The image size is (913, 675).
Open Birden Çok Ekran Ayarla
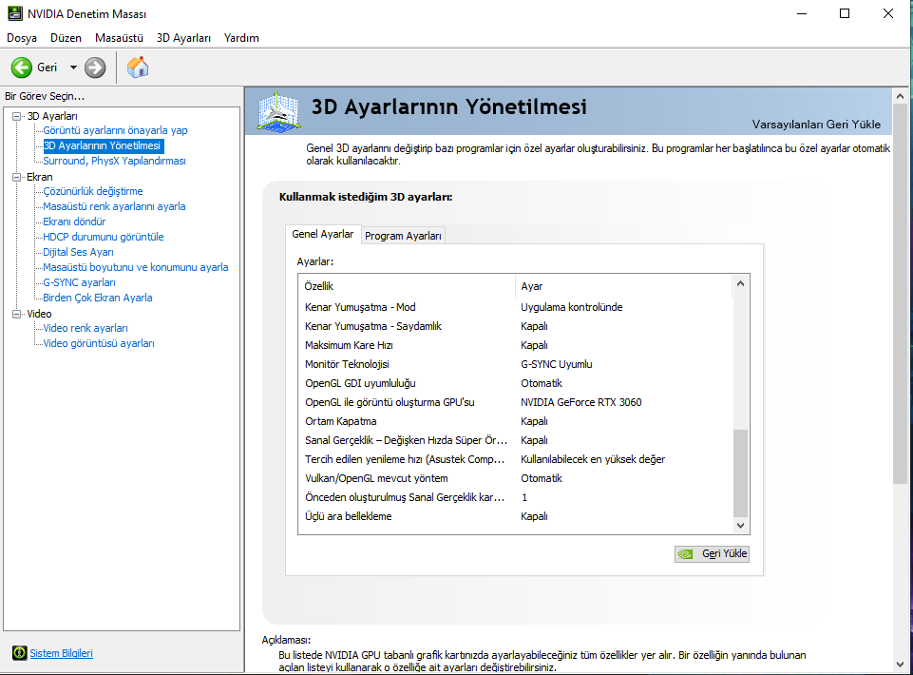pos(98,298)
